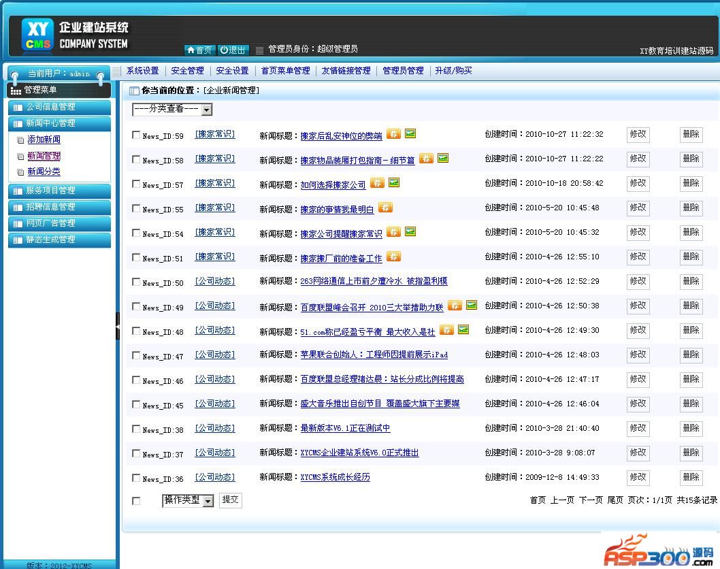This screenshot has width=720, height=569.
Task: Click orange 荐 badge on News_ID:51
Action: (393, 257)
